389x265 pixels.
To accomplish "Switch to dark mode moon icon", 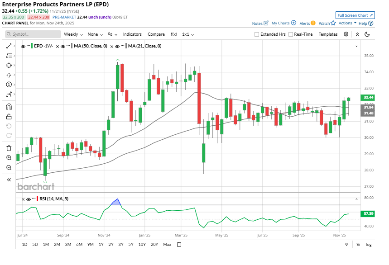I will point(367,34).
